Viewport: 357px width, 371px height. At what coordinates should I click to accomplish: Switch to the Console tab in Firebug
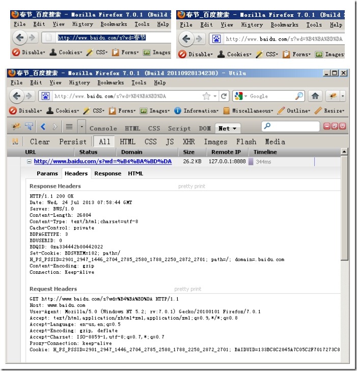click(x=103, y=128)
